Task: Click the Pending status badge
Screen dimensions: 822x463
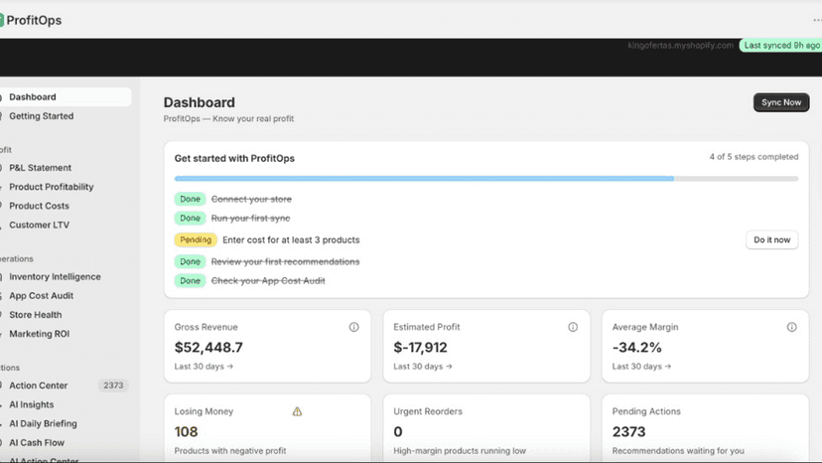Action: (x=196, y=239)
